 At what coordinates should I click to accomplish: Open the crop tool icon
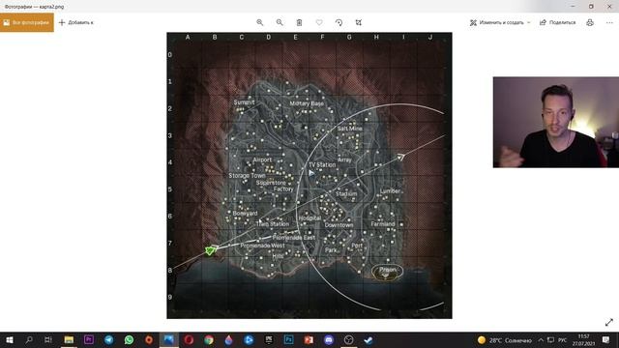pyautogui.click(x=359, y=22)
